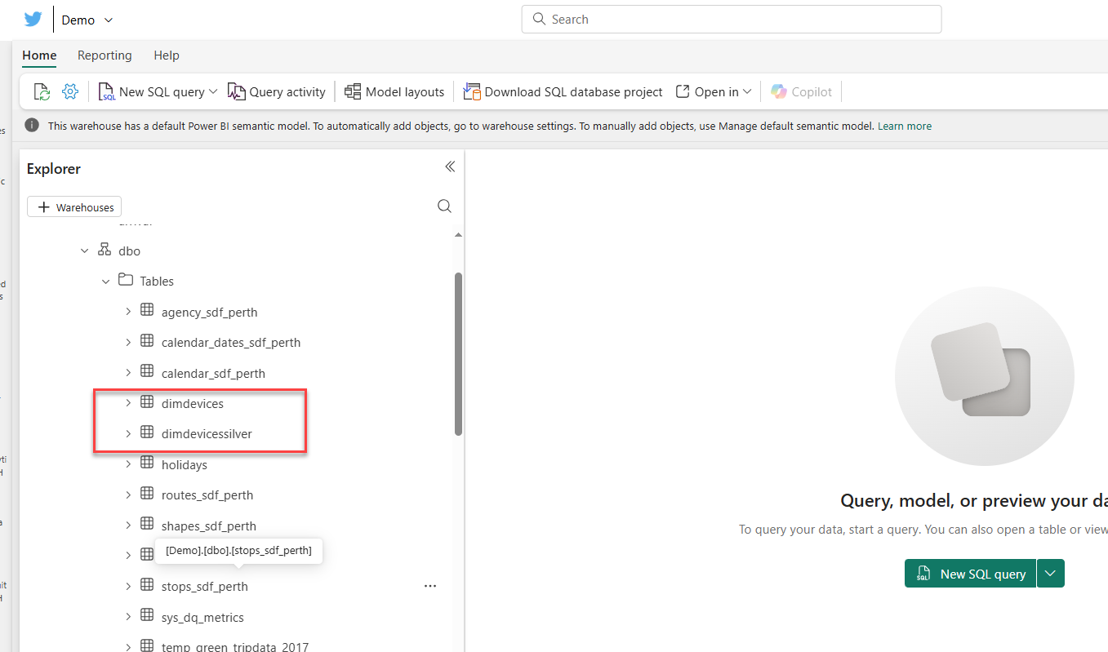Expand the calendar_dates_sdf_perth table
Viewport: 1108px width, 652px height.
[128, 342]
